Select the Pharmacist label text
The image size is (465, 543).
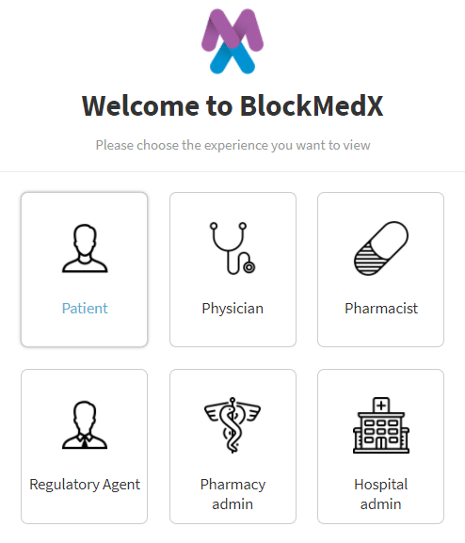point(381,309)
